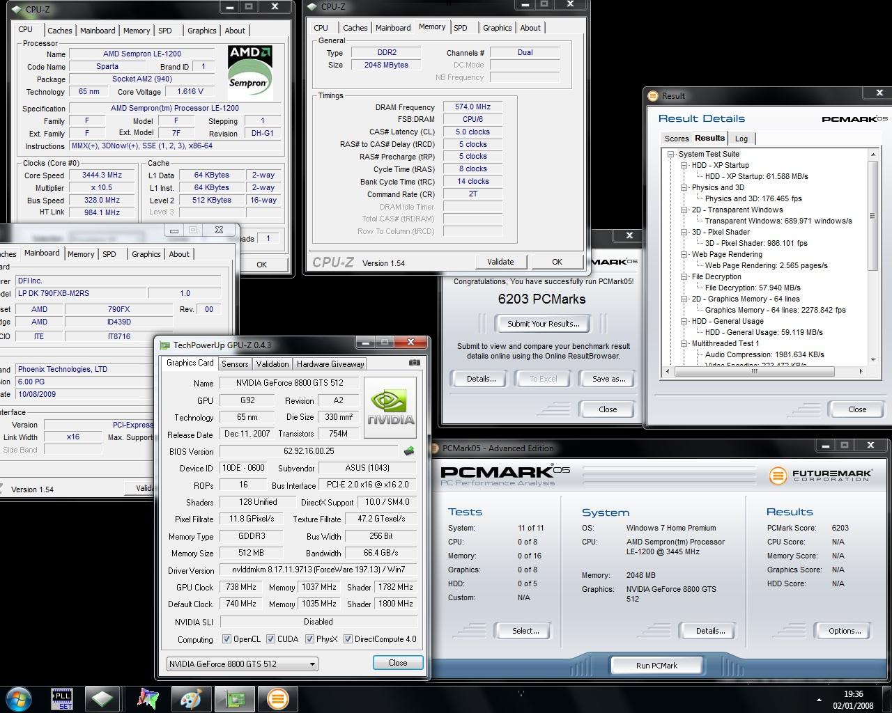Open GPU selection dropdown in GPU-Z
The height and width of the screenshot is (713, 892).
point(243,664)
